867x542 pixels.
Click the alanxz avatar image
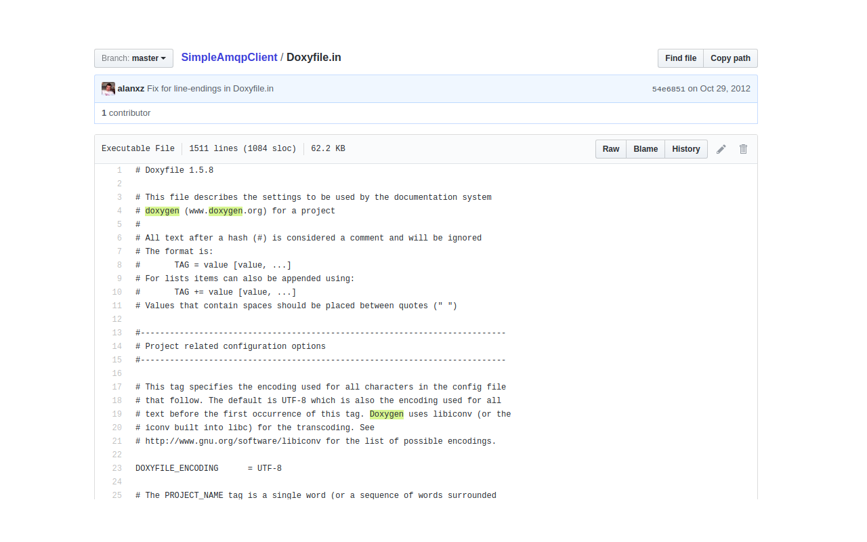[x=108, y=88]
